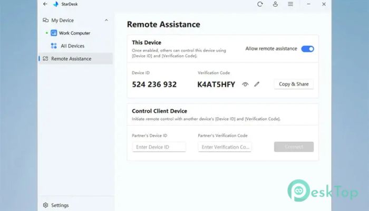Click the Work Computer monitor icon
Viewport: 369px width, 211px height.
pyautogui.click(x=54, y=33)
